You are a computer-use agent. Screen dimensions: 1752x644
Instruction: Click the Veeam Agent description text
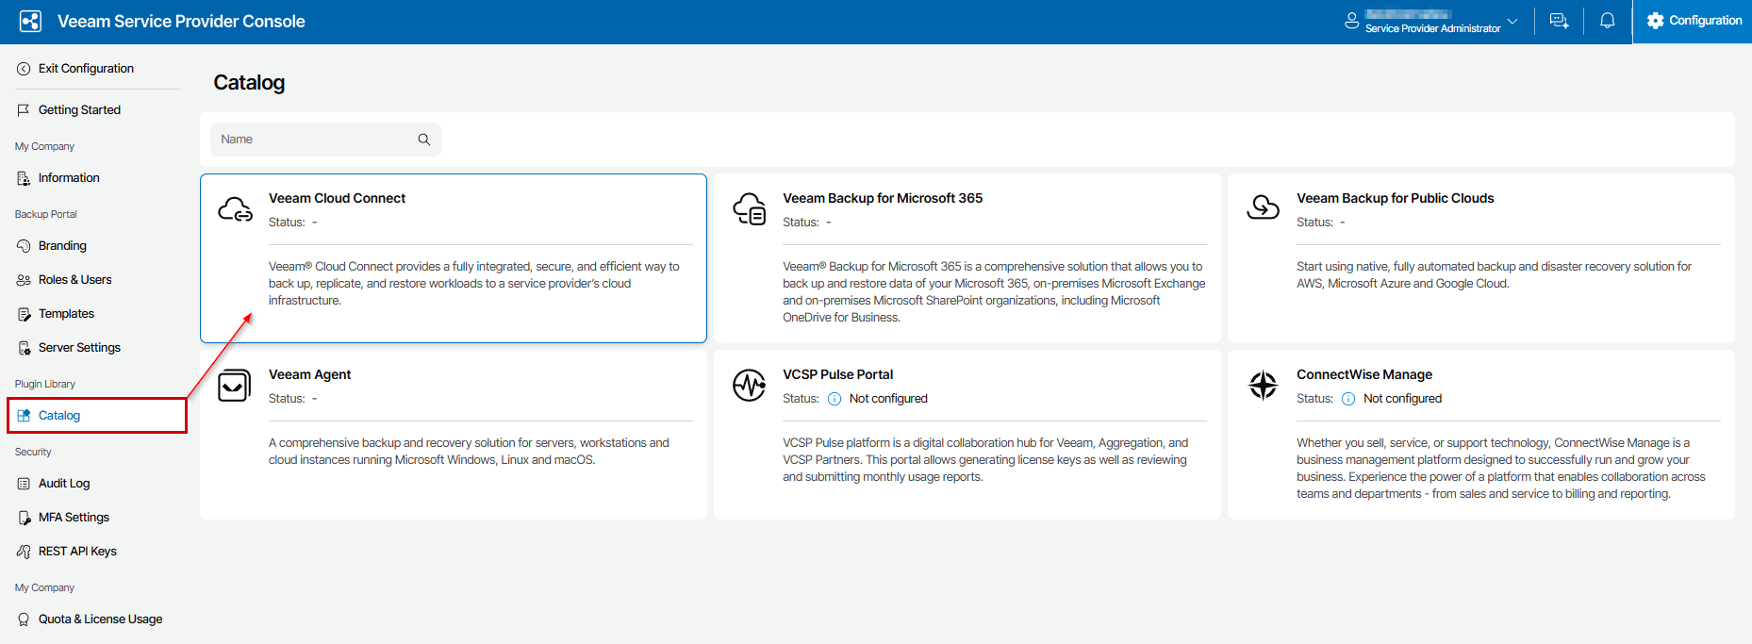pos(469,452)
